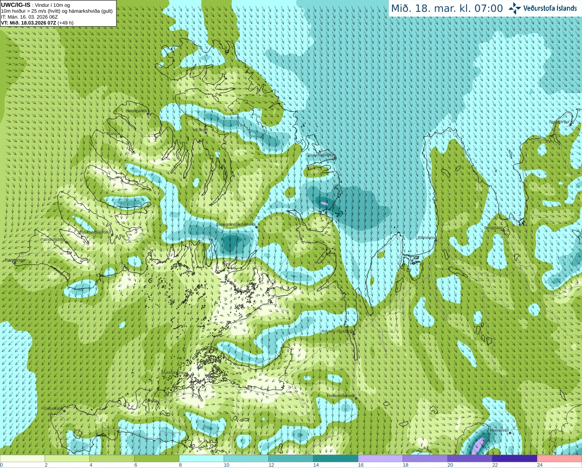Select the 20–22 m/s violet legend swatch
The width and height of the screenshot is (582, 468).
(x=470, y=458)
